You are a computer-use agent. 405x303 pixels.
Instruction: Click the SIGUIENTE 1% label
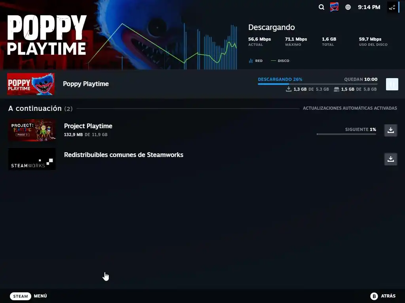click(360, 129)
